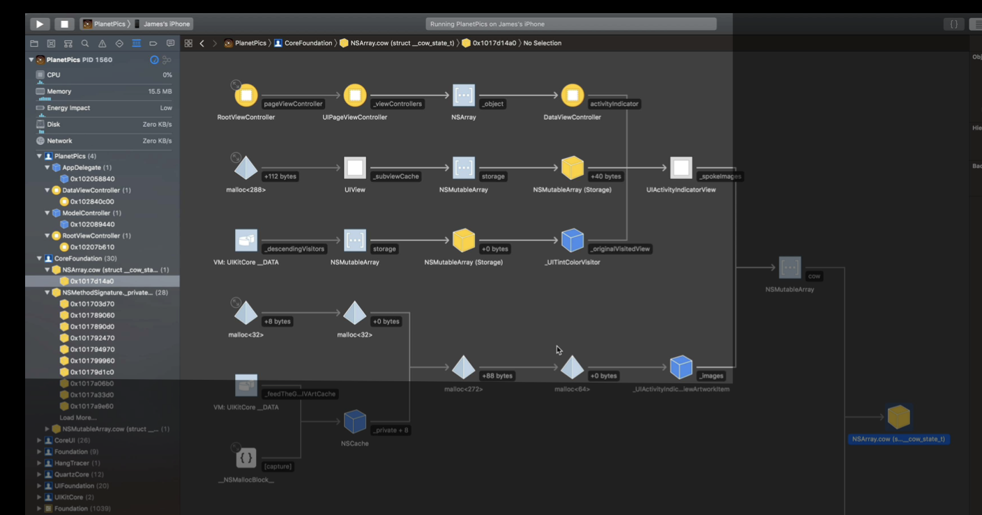The width and height of the screenshot is (982, 515).
Task: Select the _UITintColorVisitor cube node
Action: tap(573, 240)
